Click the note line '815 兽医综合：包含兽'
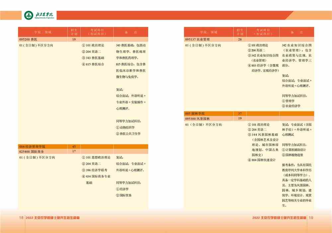Viewport: 332px width, 233px height. point(131,64)
